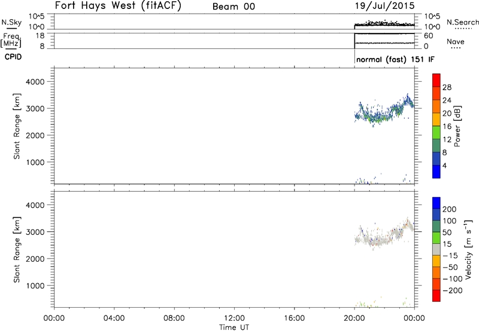Click the 'Nave' legend label
Viewport: 479px width, 331px height.
point(456,41)
